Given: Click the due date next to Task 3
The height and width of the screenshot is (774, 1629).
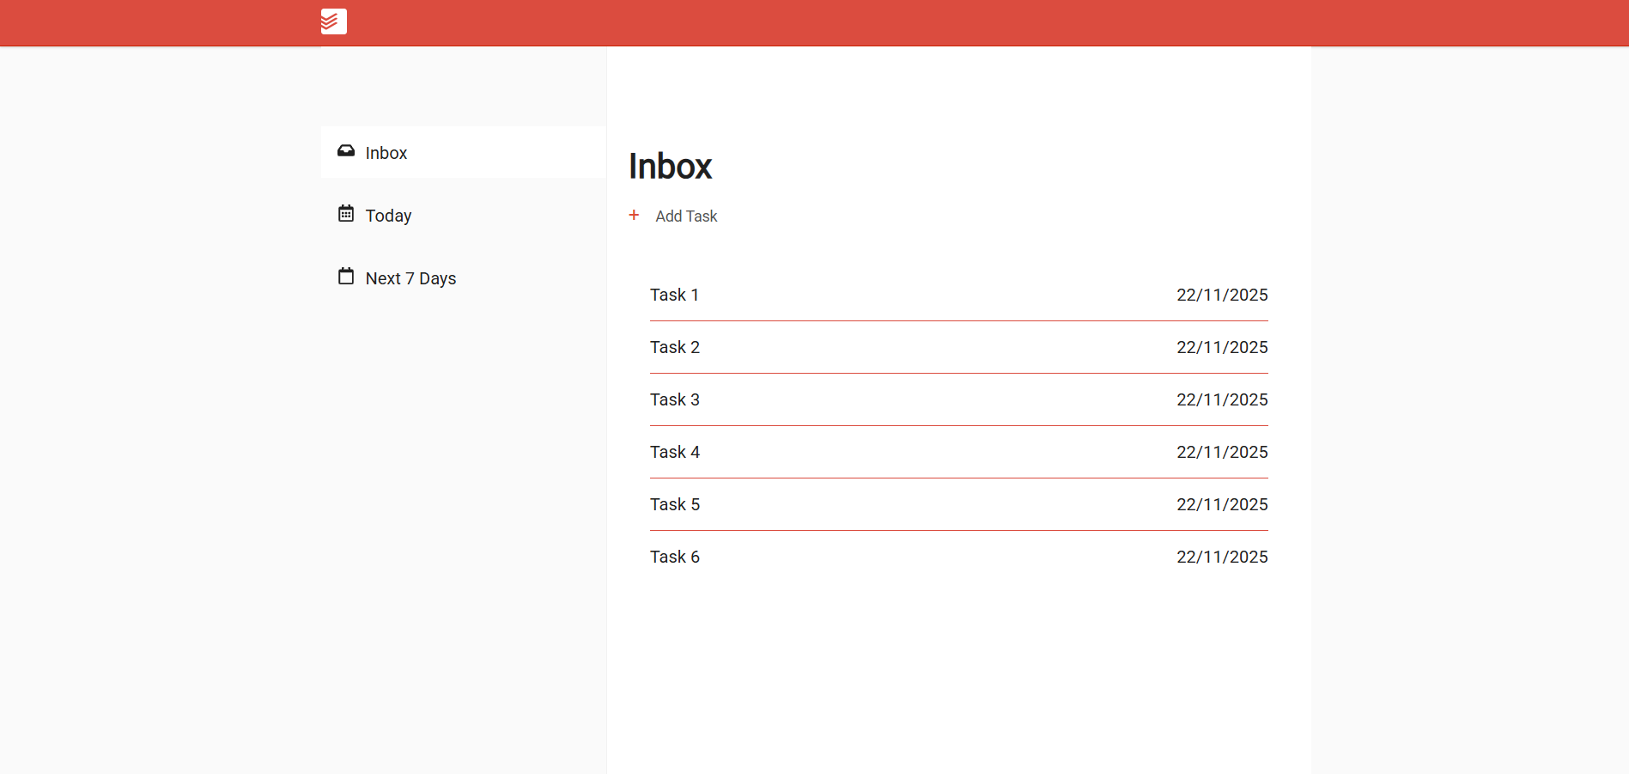Looking at the screenshot, I should point(1222,399).
